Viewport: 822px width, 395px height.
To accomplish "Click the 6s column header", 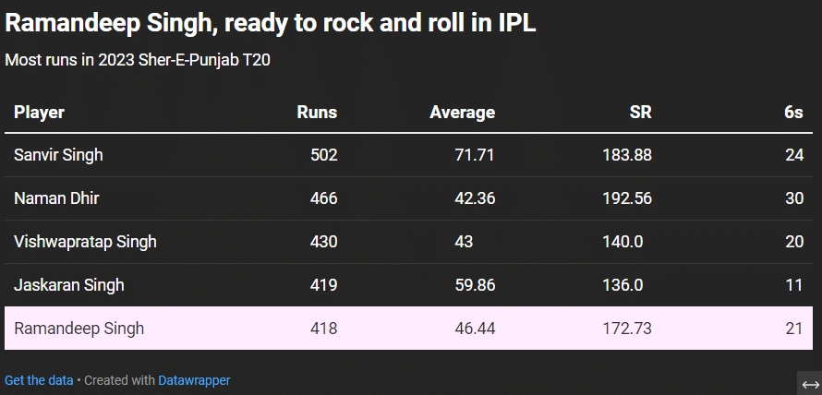I will click(x=793, y=113).
